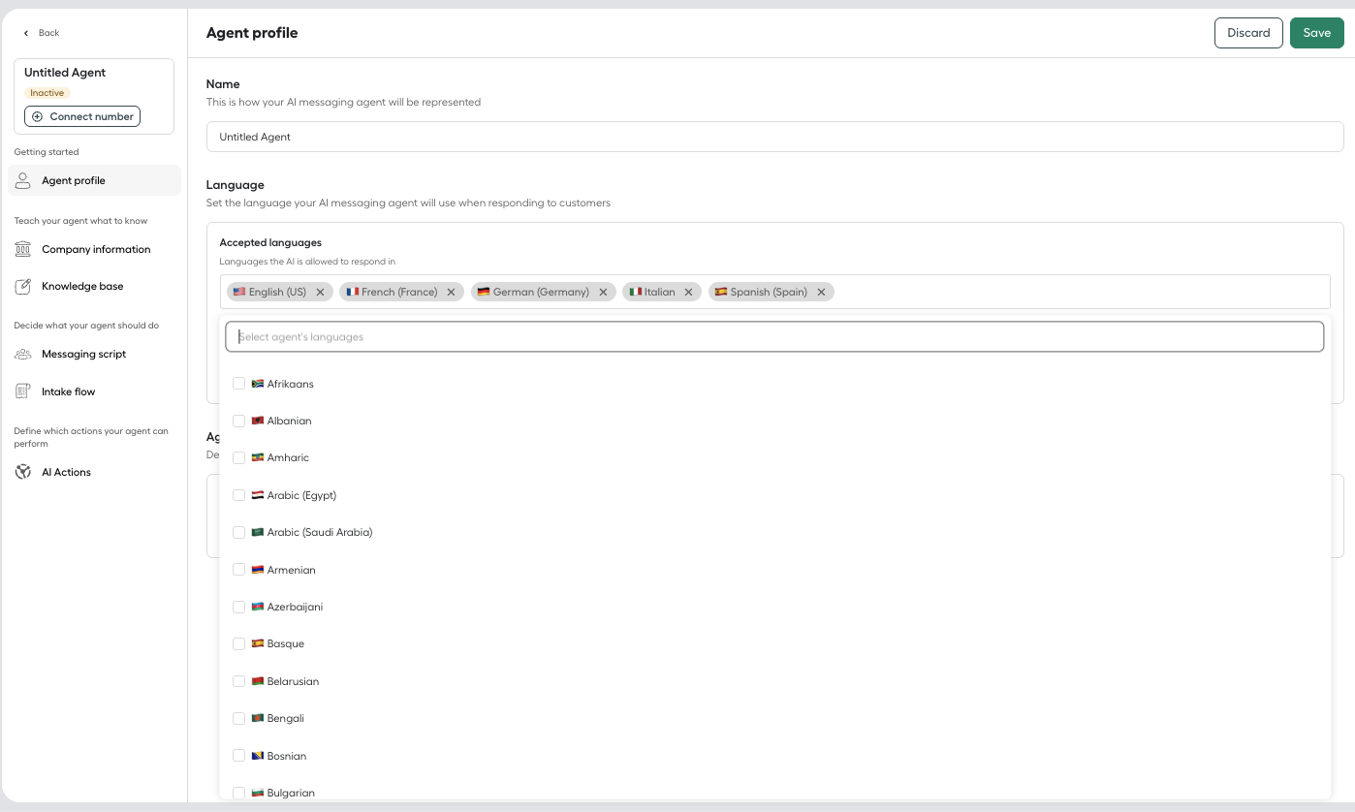Click the flag icon next to Armenian
This screenshot has height=812, width=1355.
[x=258, y=570]
